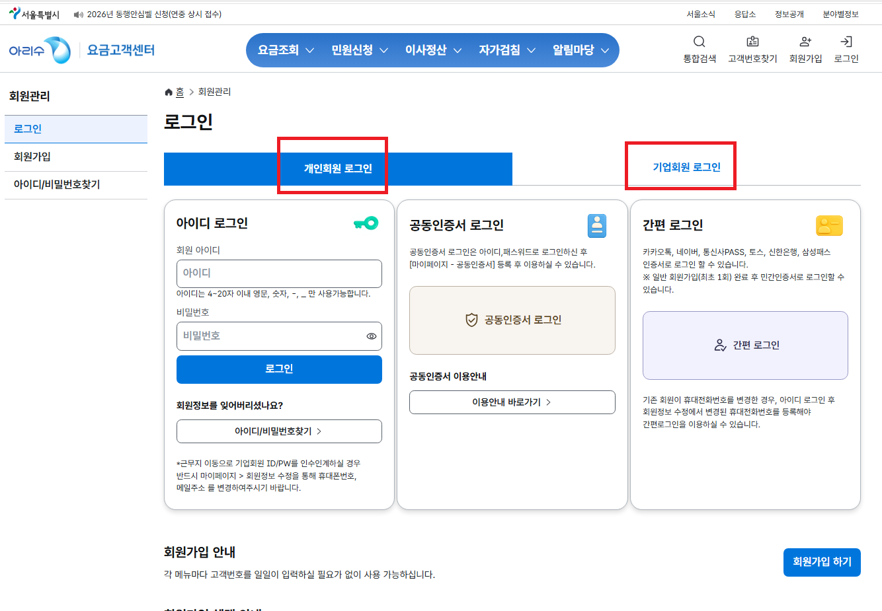Click the speaker announcement icon in top bar
This screenshot has width=882, height=611.
coord(79,15)
